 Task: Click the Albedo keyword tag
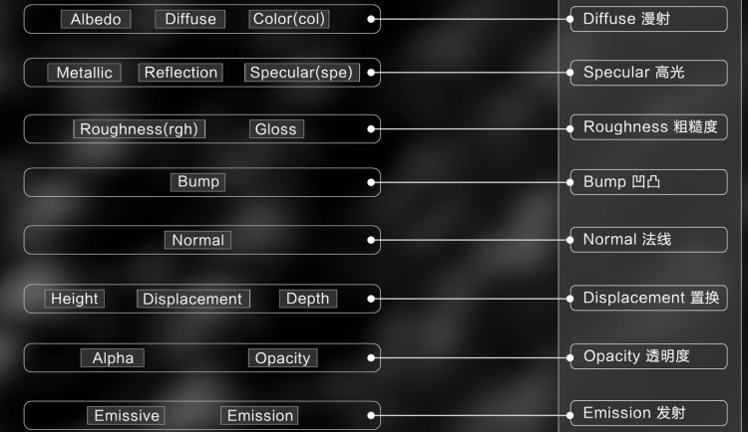(x=96, y=20)
